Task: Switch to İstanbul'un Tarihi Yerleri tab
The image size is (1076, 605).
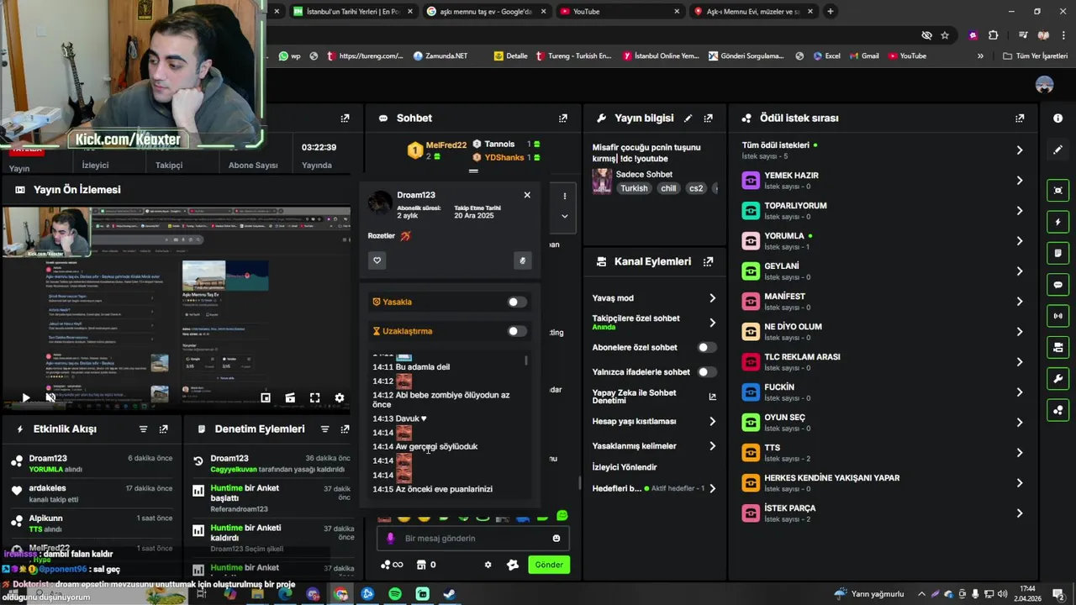Action: (x=352, y=12)
